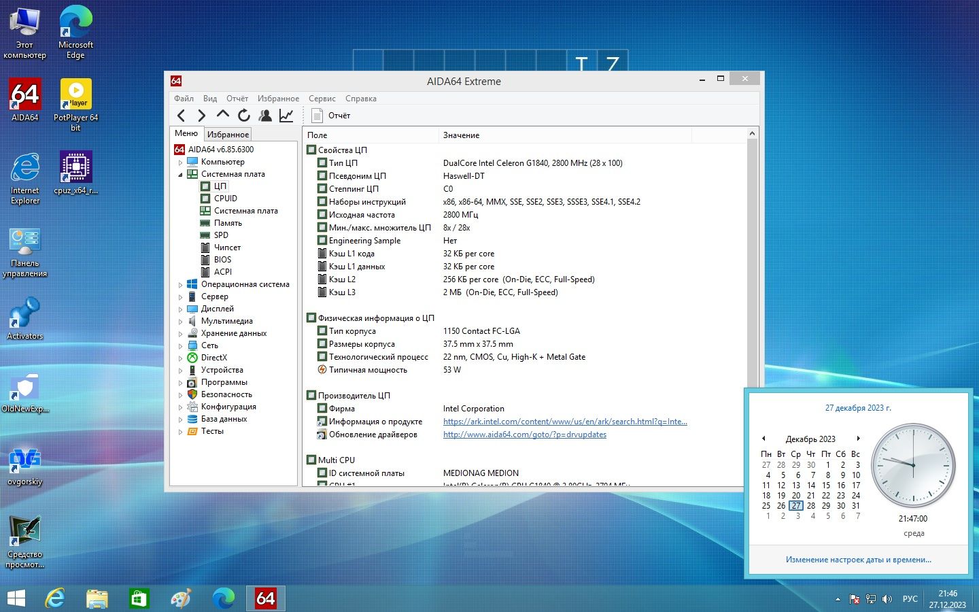Select the CPUID tree item

(225, 199)
